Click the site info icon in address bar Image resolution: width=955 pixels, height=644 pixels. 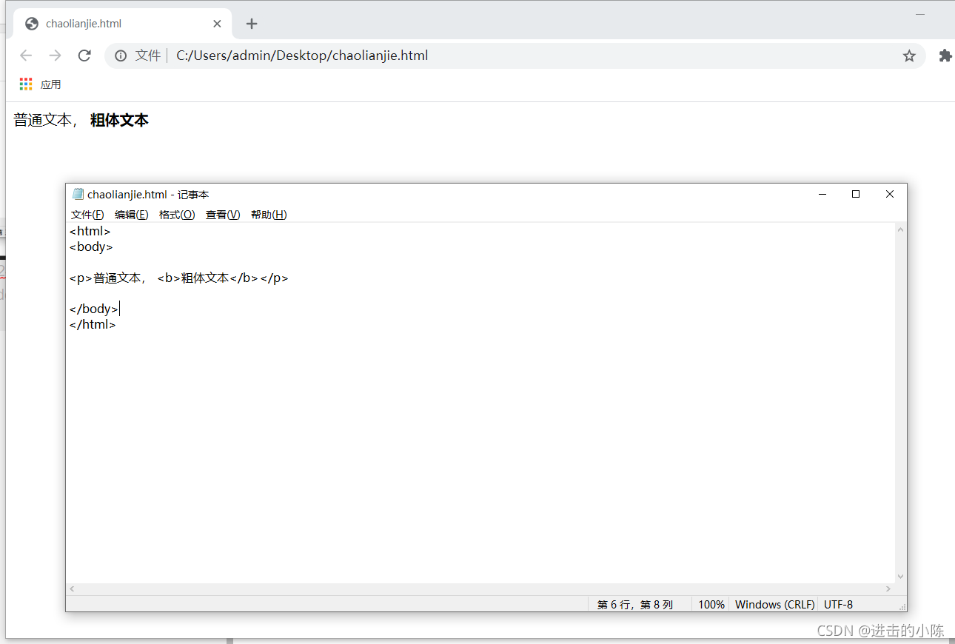pyautogui.click(x=121, y=56)
